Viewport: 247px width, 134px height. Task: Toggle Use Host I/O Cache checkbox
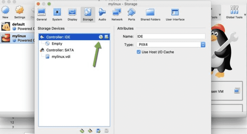click(139, 52)
